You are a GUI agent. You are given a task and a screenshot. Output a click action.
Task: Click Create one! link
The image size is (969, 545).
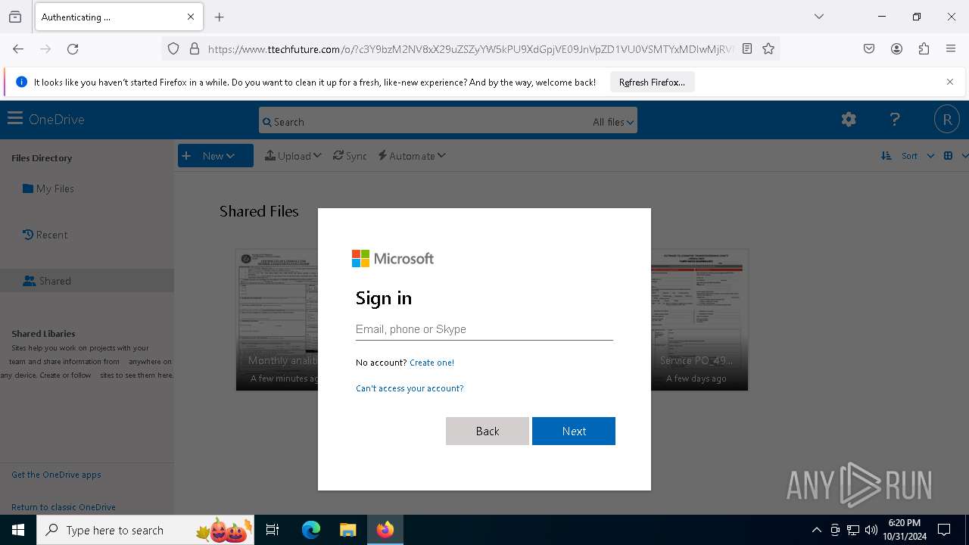pos(432,363)
